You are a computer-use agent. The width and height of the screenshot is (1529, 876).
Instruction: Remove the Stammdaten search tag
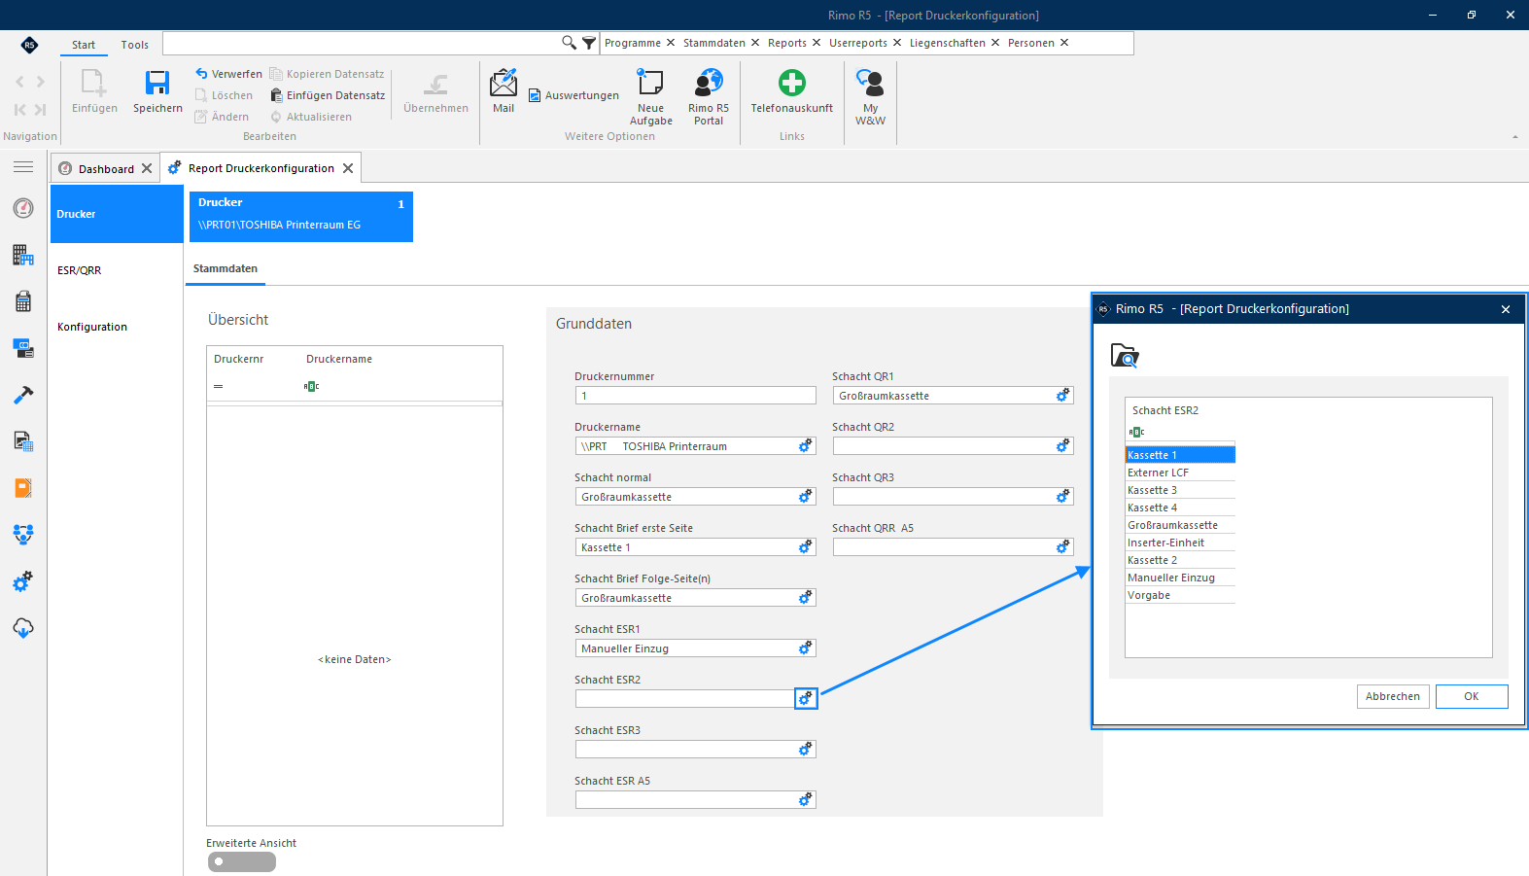(x=755, y=43)
